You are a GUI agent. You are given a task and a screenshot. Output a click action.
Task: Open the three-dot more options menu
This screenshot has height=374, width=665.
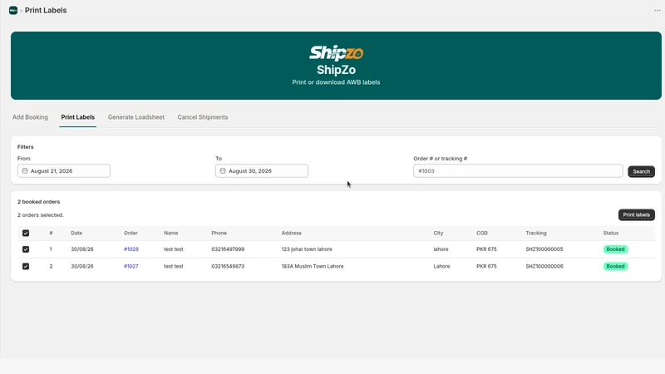[x=657, y=10]
